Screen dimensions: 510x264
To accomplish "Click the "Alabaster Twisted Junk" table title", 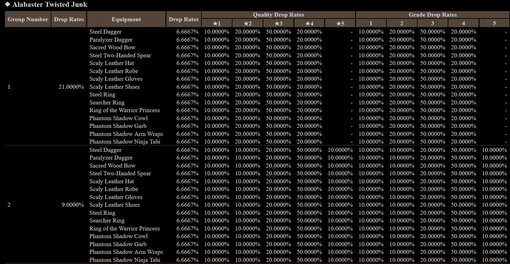I will pos(50,5).
